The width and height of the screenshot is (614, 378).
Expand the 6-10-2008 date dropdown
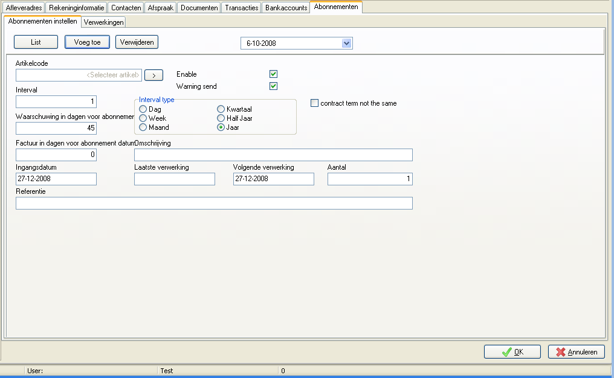[346, 43]
